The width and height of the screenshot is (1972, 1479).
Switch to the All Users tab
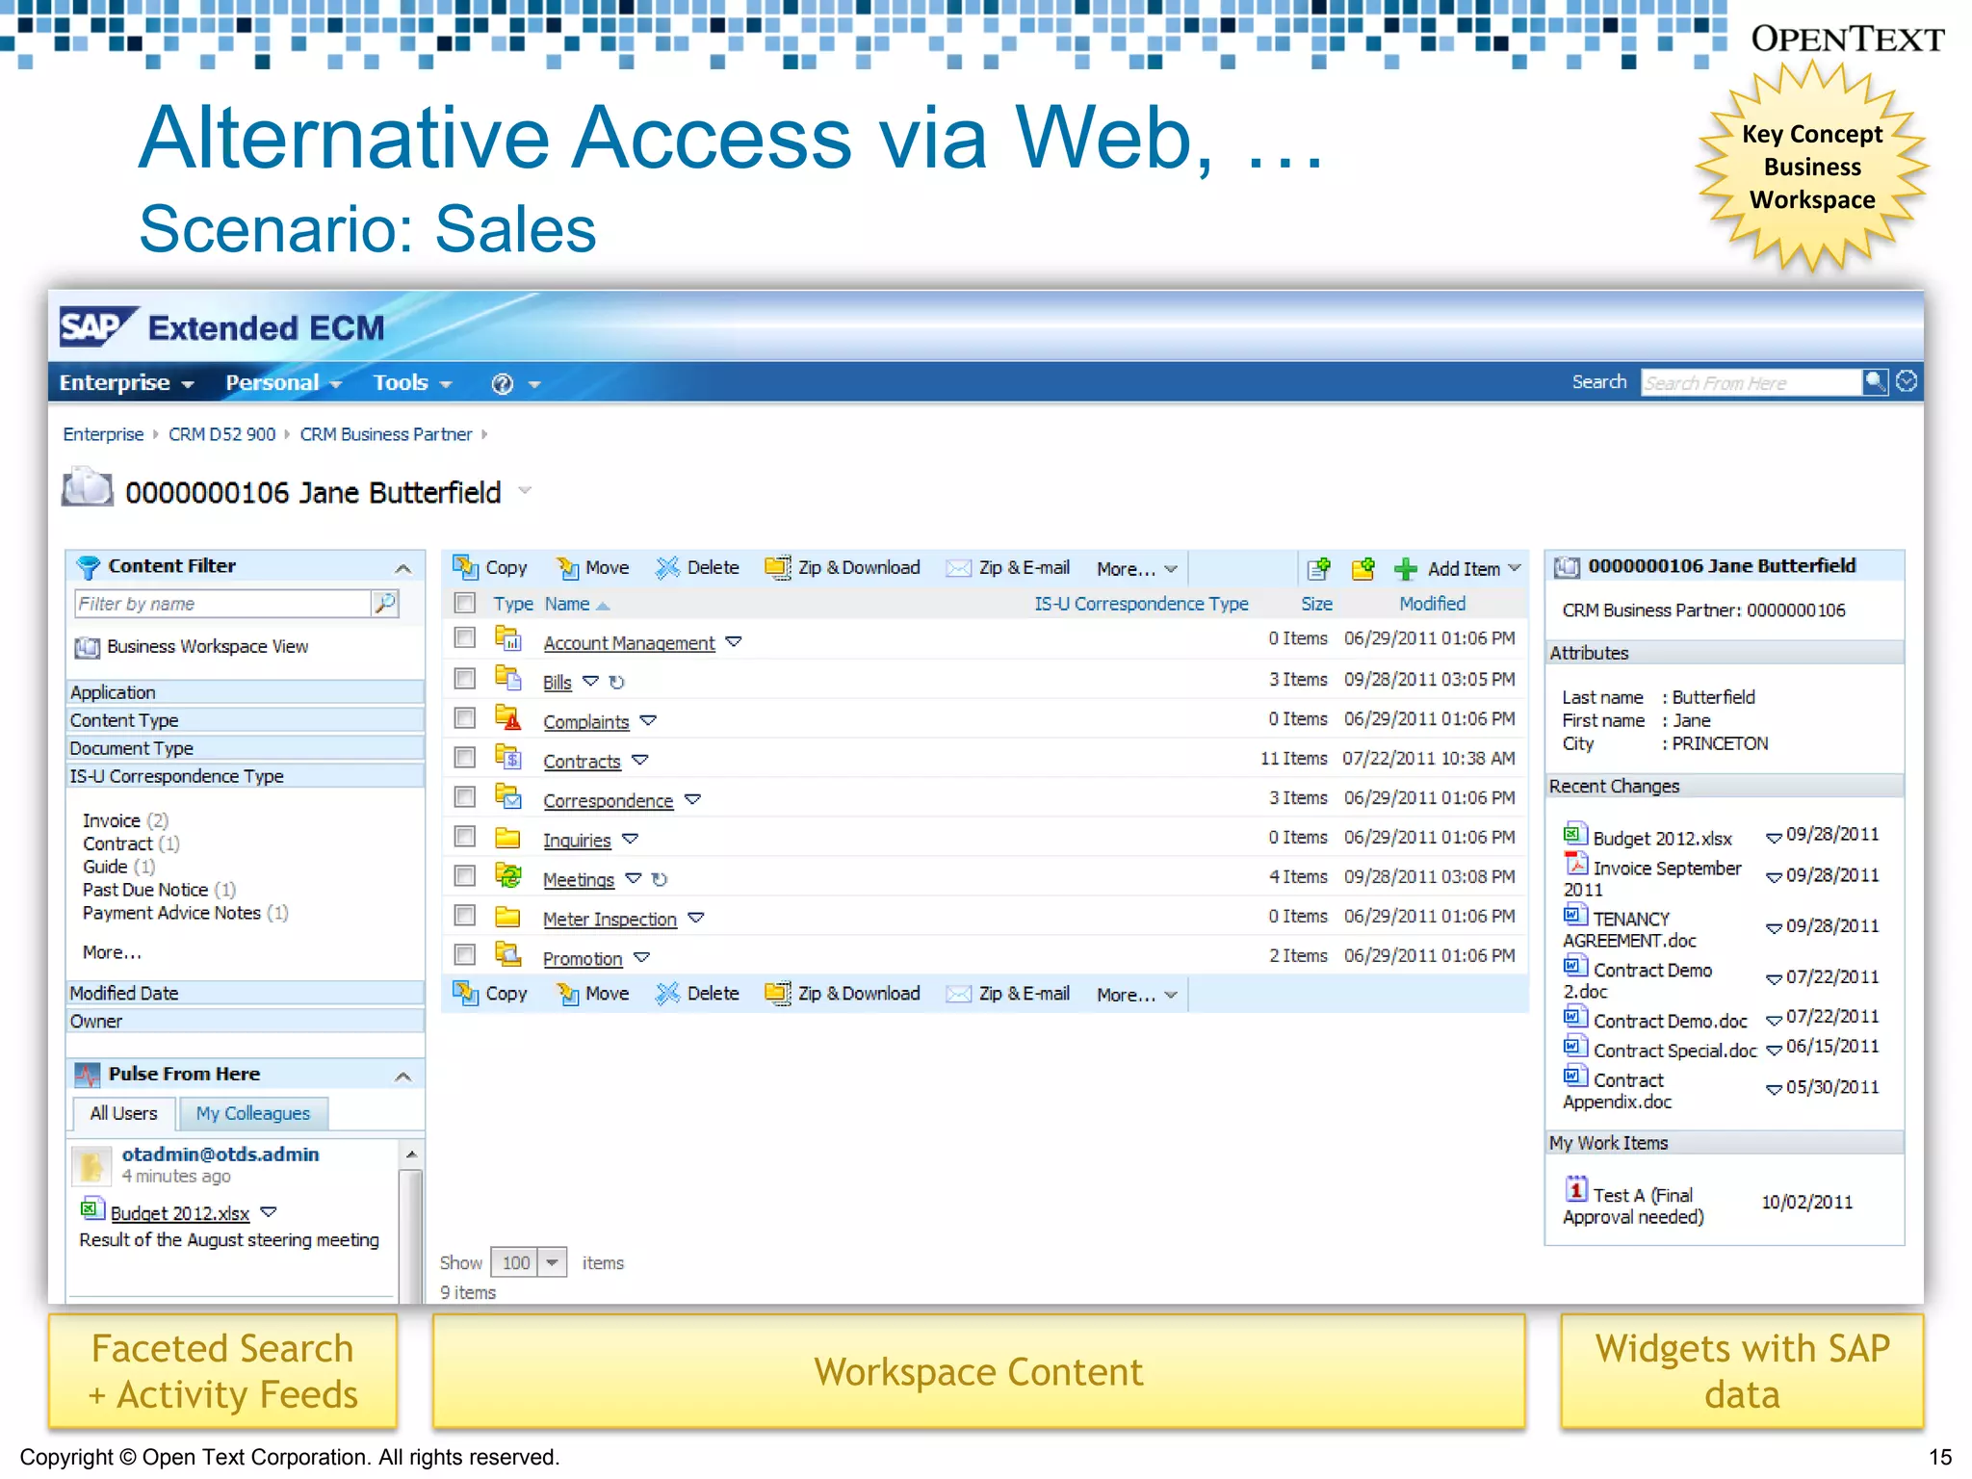tap(123, 1113)
